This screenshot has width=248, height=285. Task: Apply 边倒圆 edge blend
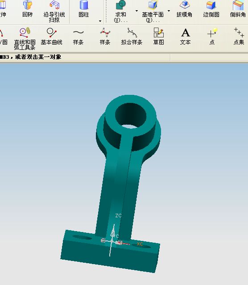pyautogui.click(x=211, y=9)
